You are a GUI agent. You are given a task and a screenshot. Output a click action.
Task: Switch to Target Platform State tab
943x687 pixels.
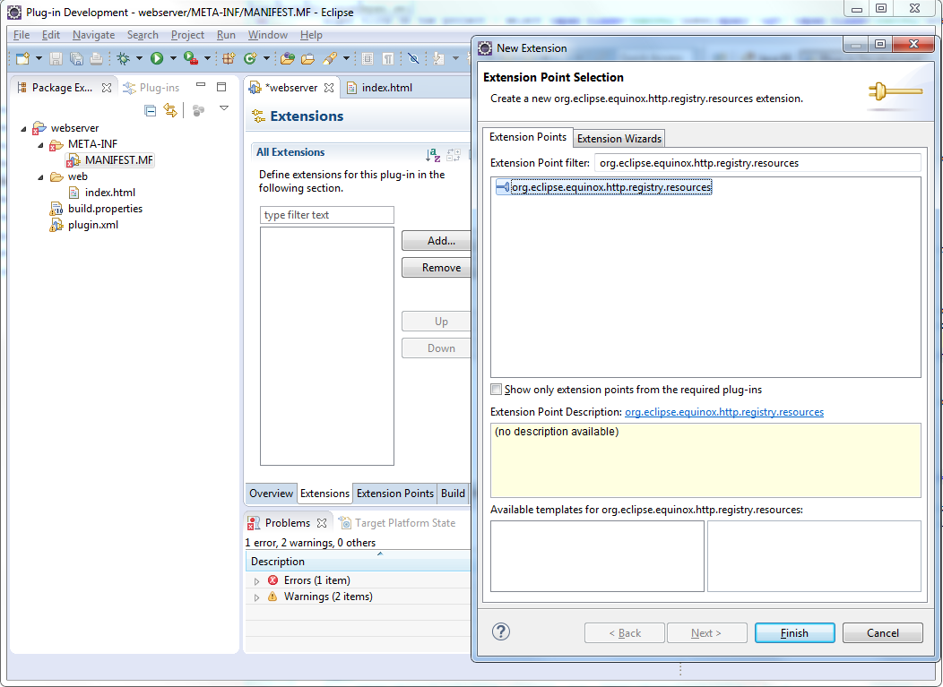pyautogui.click(x=398, y=523)
